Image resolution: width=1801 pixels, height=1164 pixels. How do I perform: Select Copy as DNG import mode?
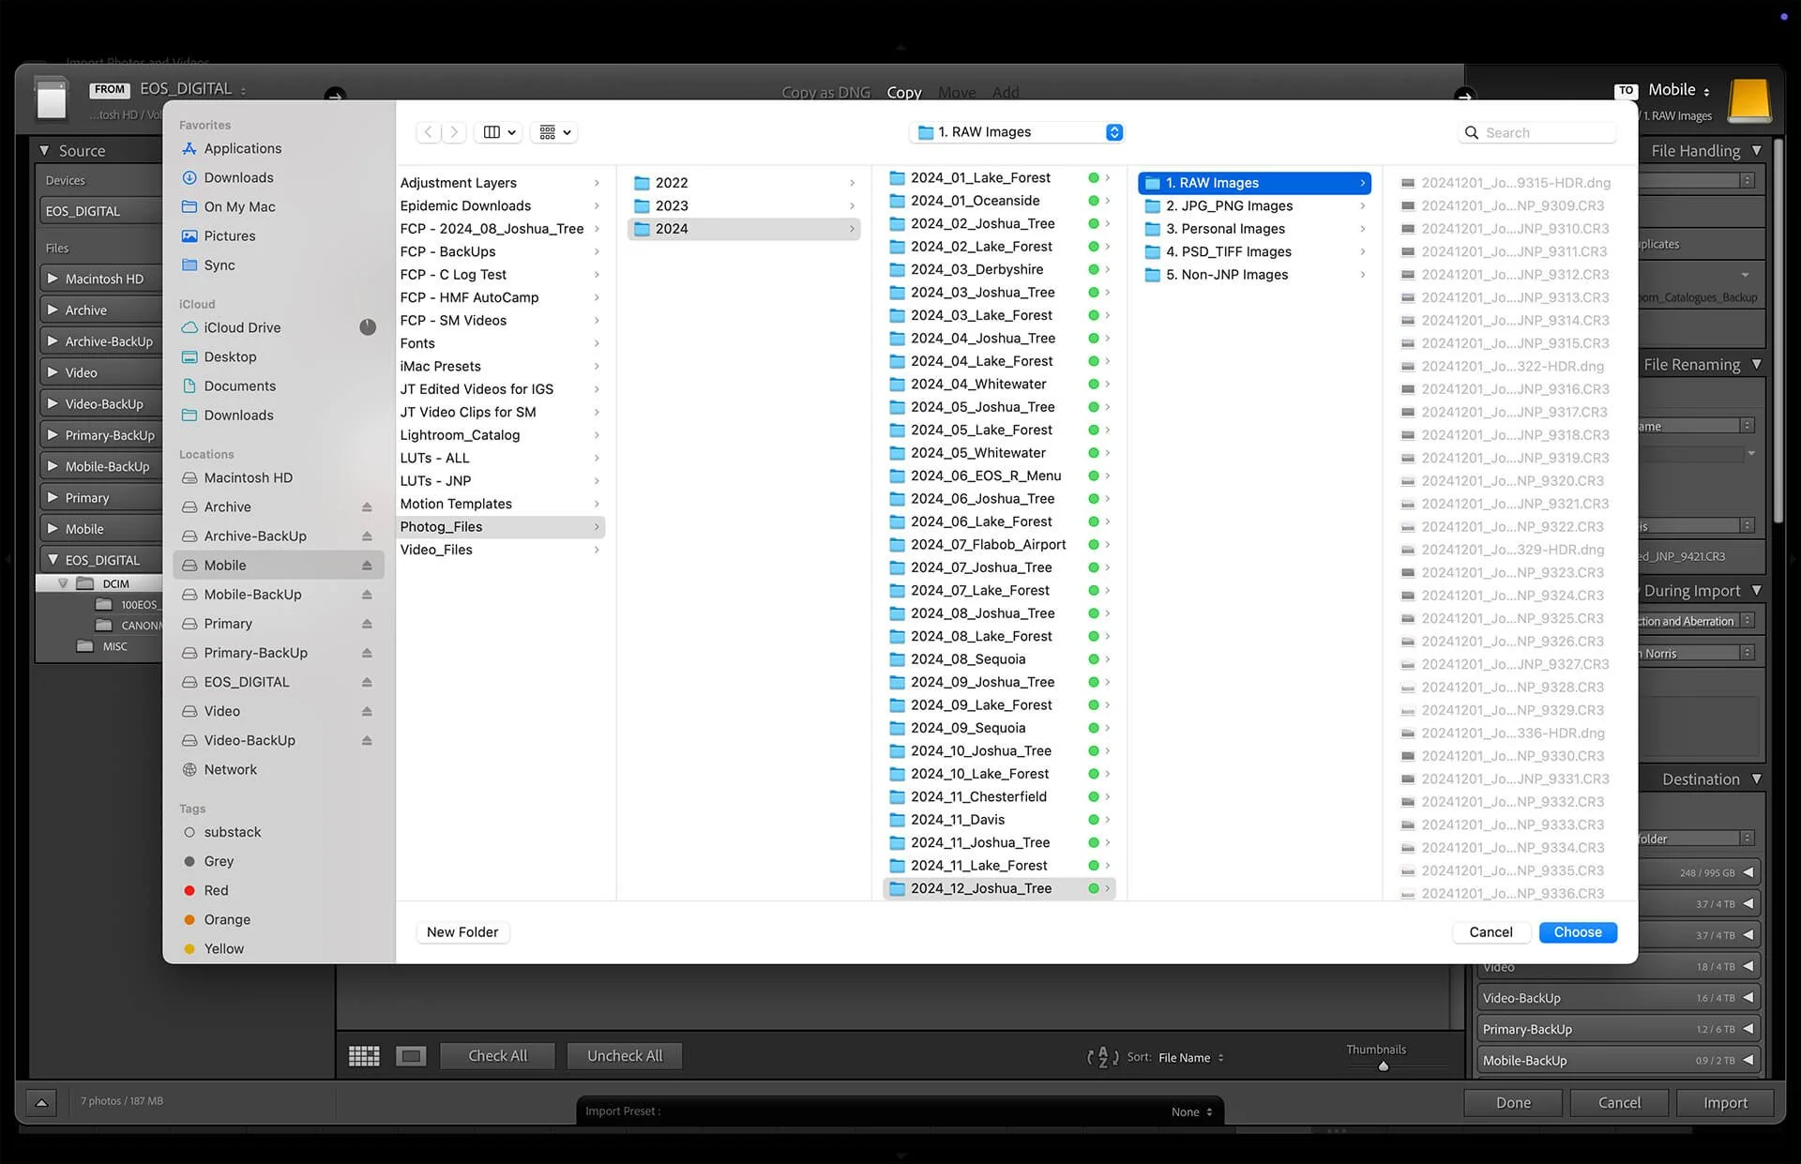point(825,92)
